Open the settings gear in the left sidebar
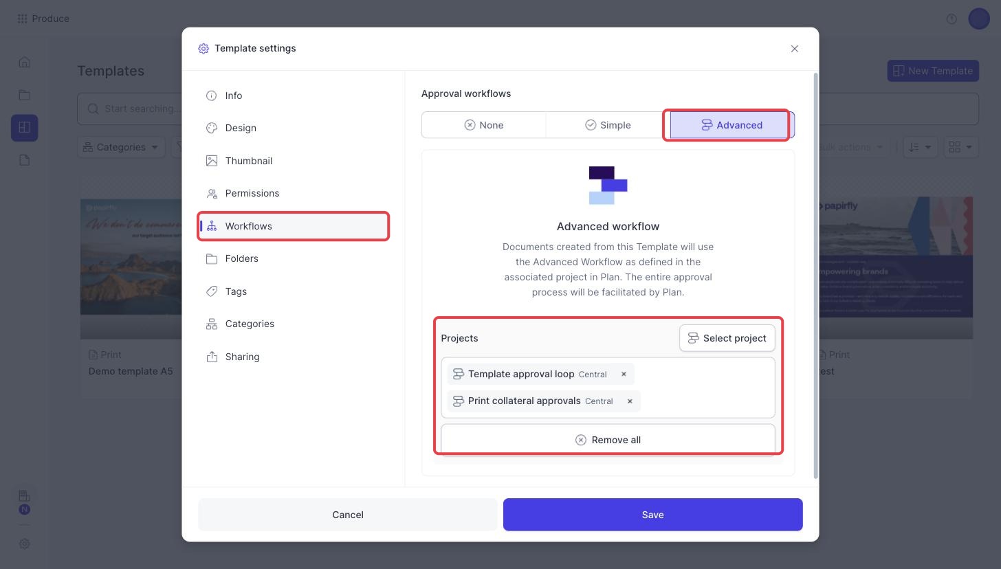Screen dimensions: 1001x569 point(24,544)
